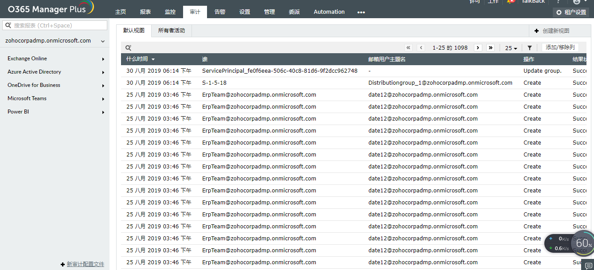The width and height of the screenshot is (594, 270).
Task: Open the filter funnel icon
Action: 529,48
